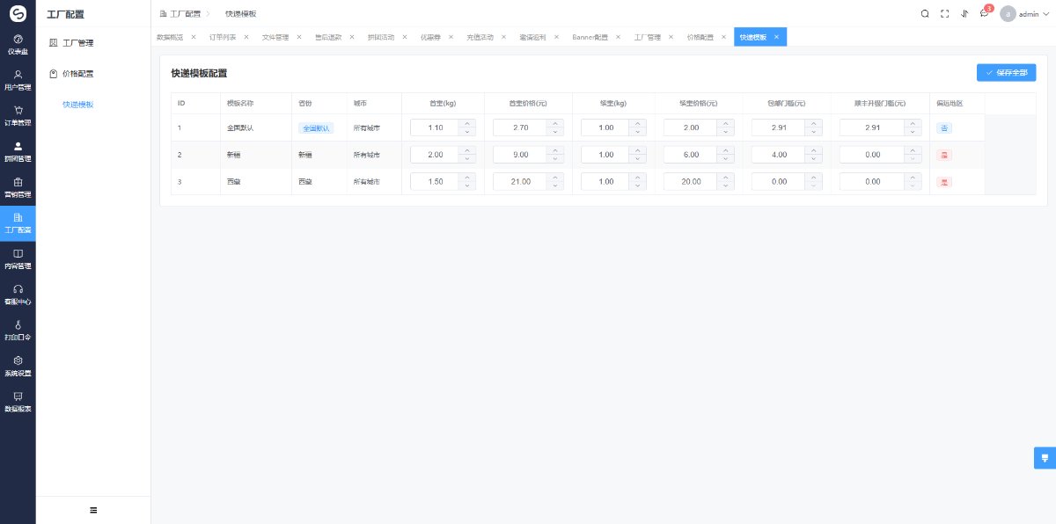This screenshot has width=1056, height=524.
Task: Close the 文件管理 tab
Action: [x=298, y=37]
